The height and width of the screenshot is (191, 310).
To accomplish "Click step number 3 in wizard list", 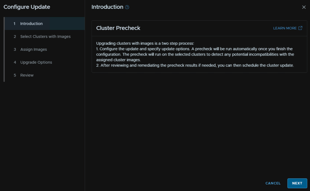I will [15, 49].
